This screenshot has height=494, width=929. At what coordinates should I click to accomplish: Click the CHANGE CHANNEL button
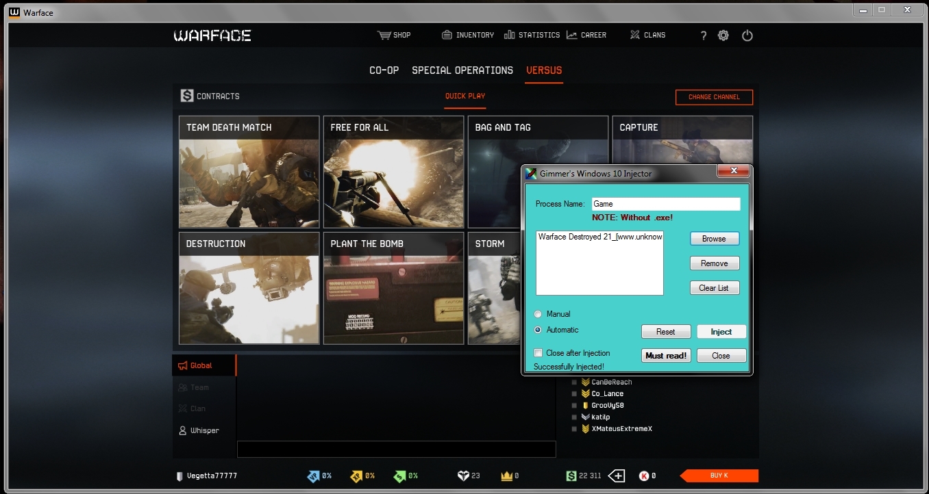coord(714,97)
